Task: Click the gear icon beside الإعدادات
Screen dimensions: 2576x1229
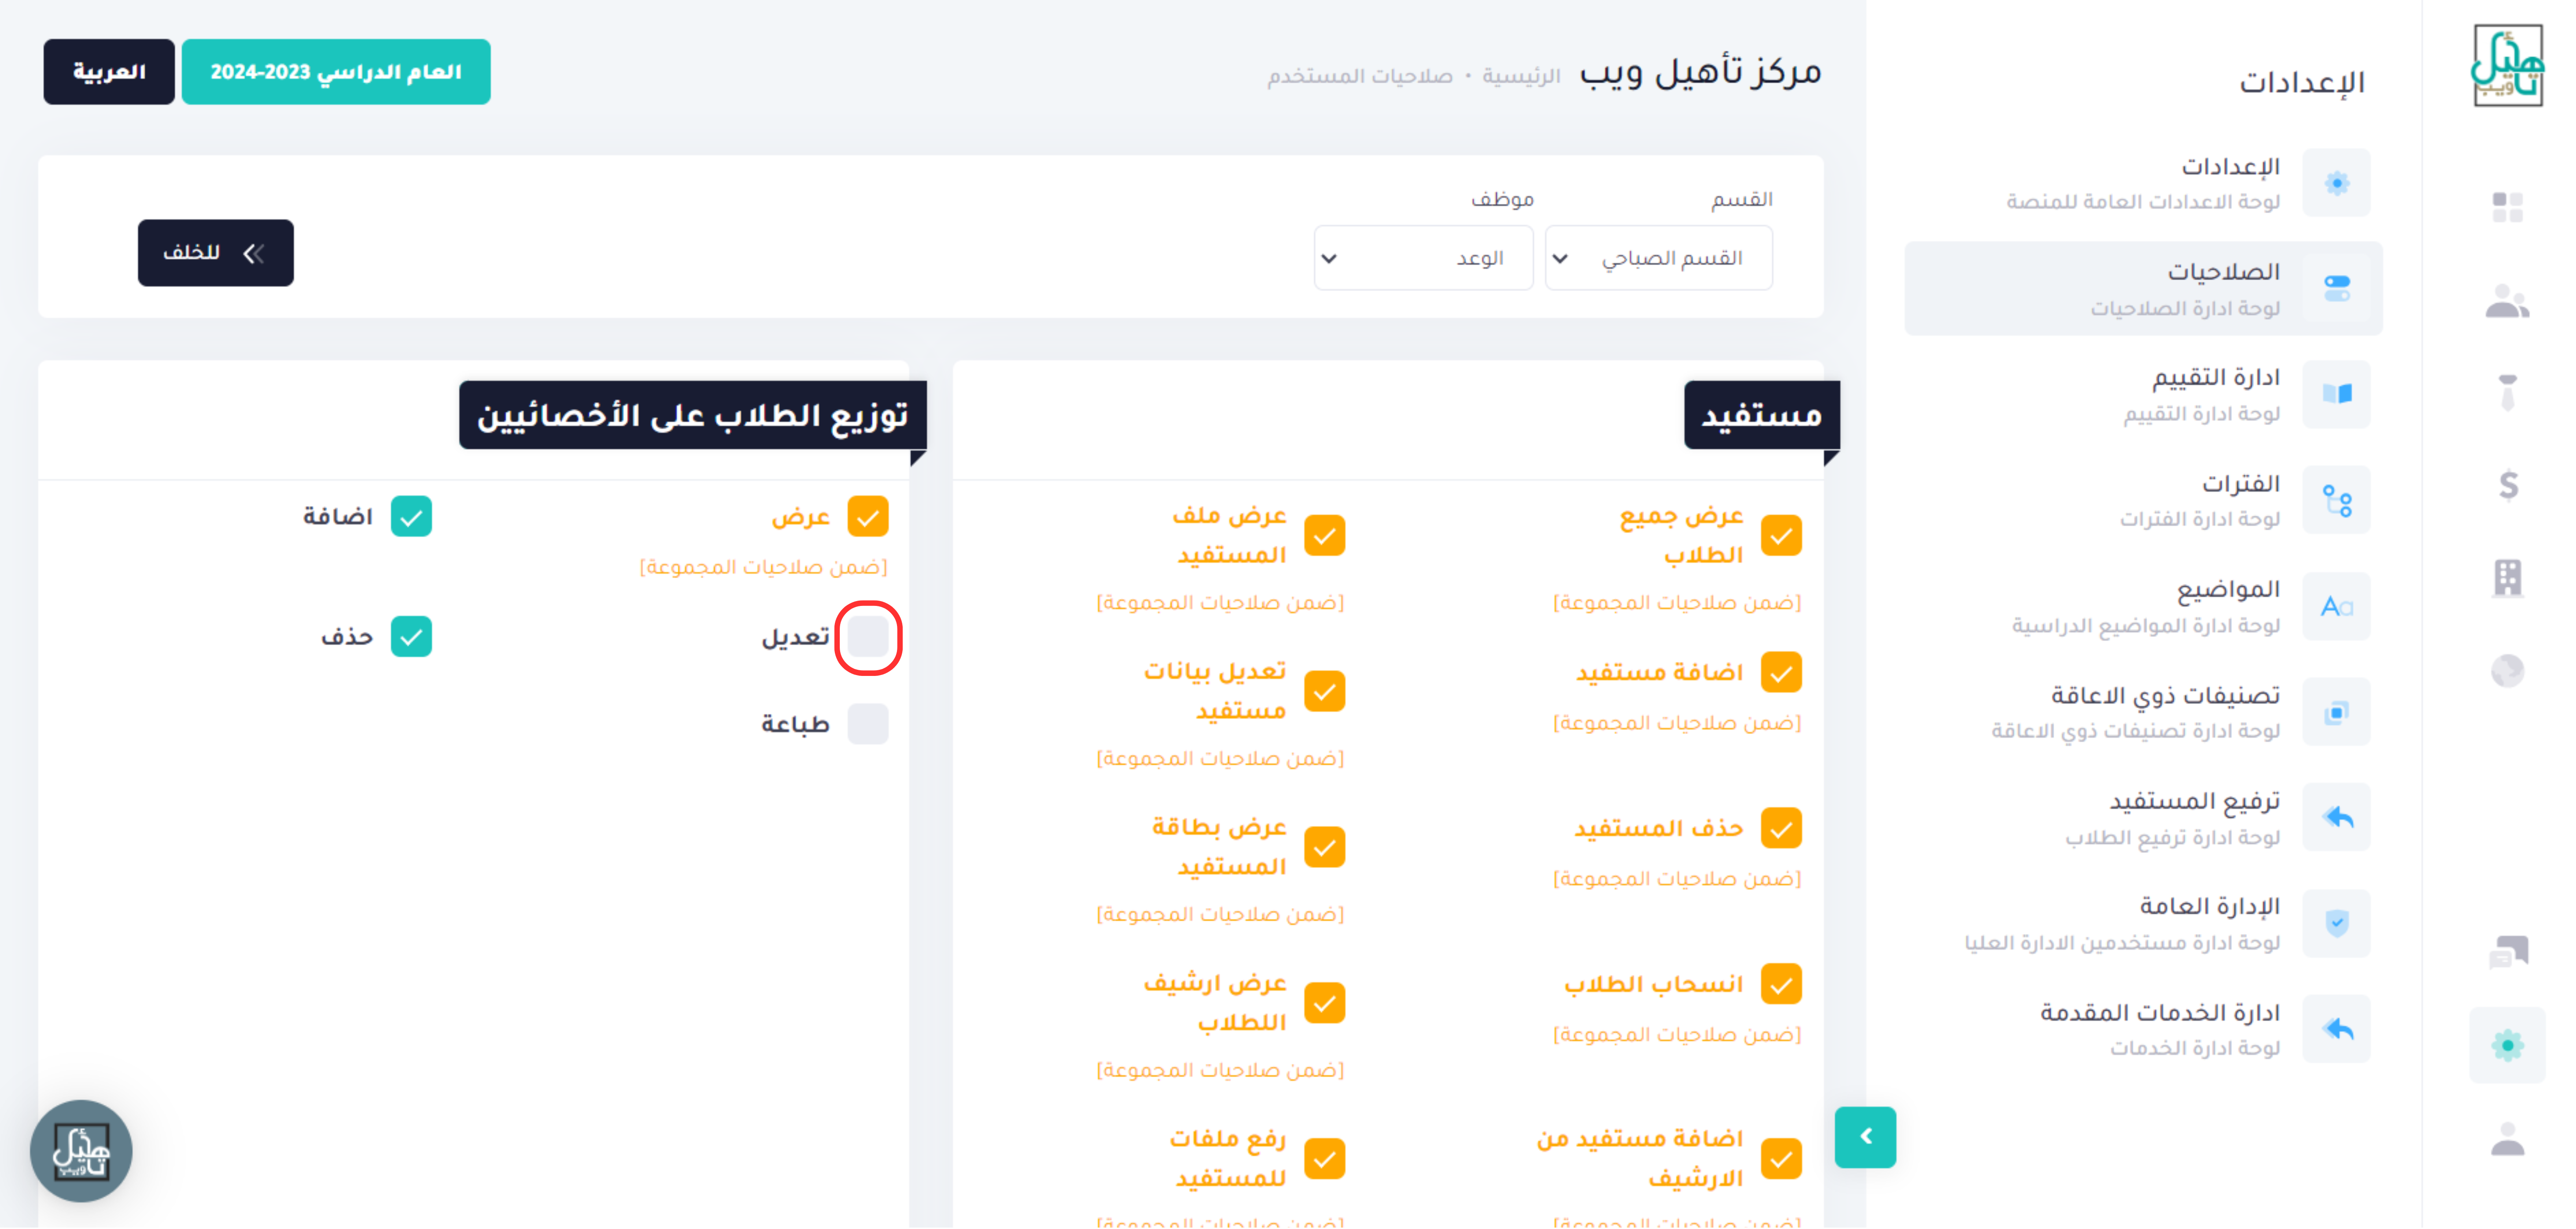Action: 2336,183
